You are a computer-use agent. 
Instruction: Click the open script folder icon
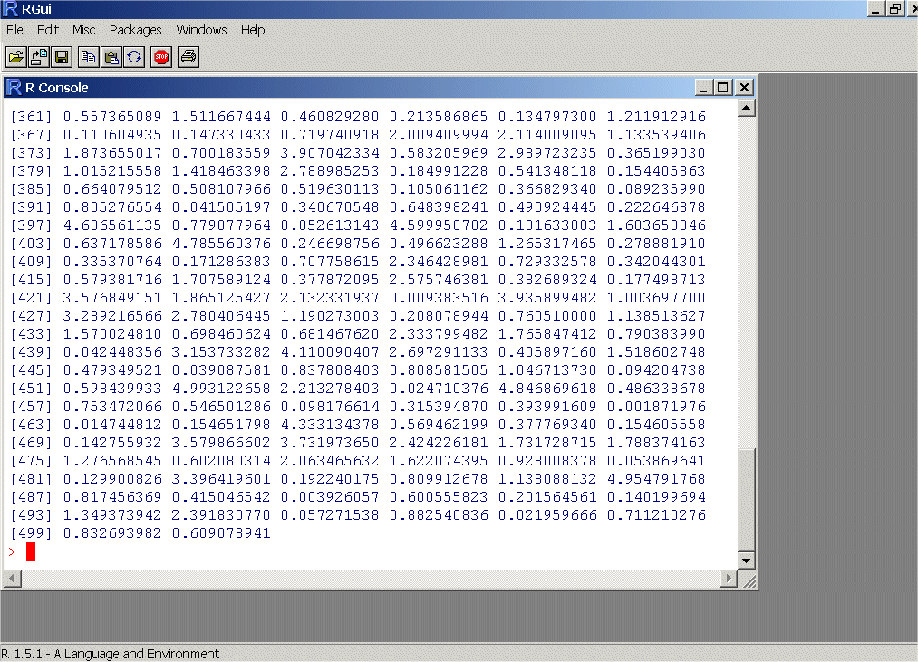16,57
